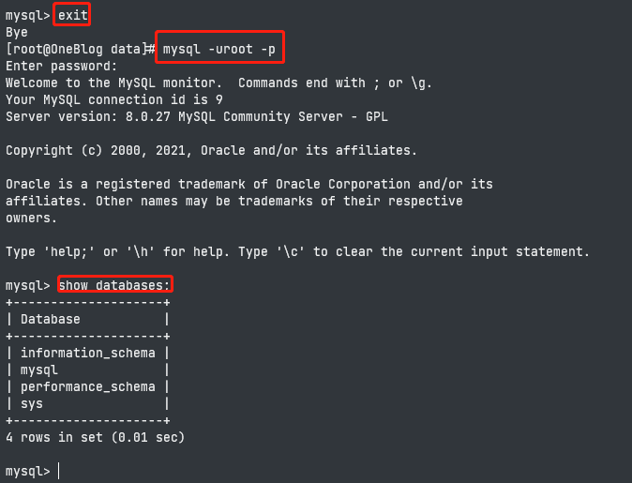This screenshot has height=483, width=632.
Task: Click the Database column header
Action: (x=51, y=319)
